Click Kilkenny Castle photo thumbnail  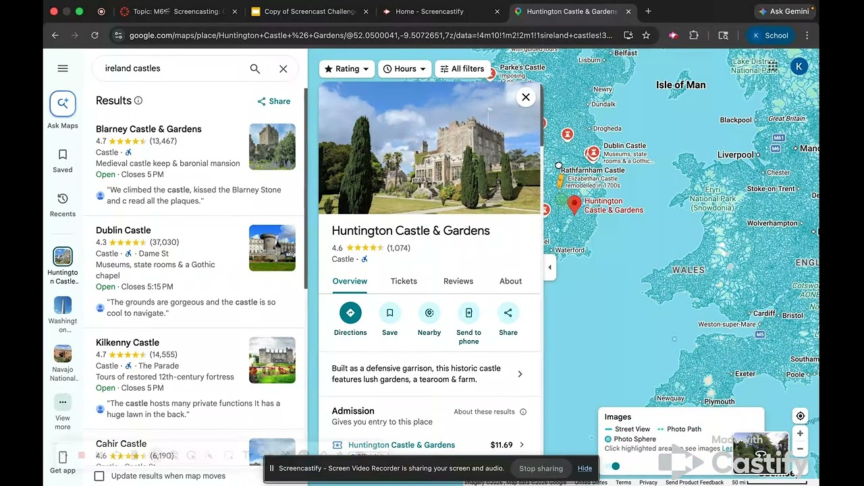272,360
